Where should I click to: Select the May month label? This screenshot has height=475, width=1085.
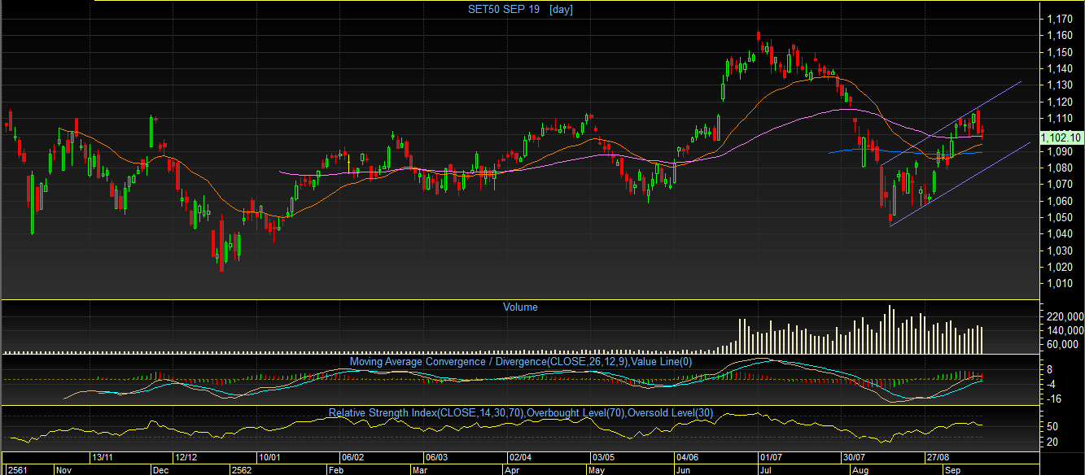tap(597, 469)
